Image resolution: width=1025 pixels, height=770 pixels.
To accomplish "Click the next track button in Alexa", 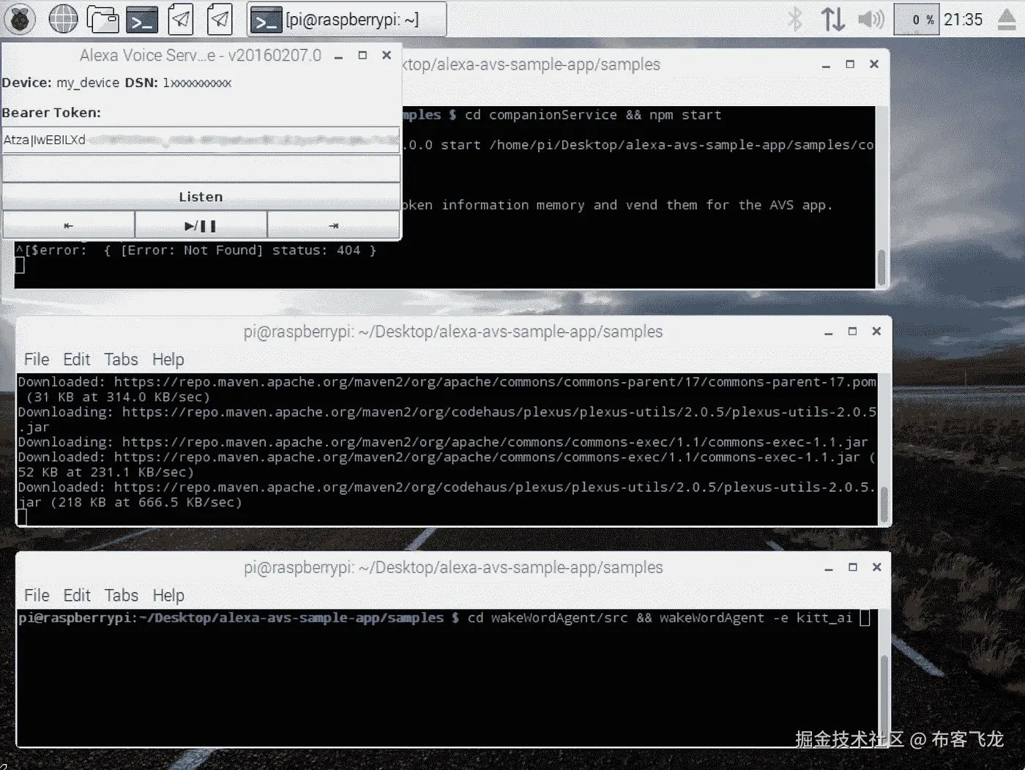I will coord(334,225).
